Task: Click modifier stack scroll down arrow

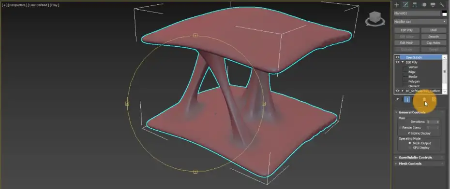Action: click(x=445, y=91)
